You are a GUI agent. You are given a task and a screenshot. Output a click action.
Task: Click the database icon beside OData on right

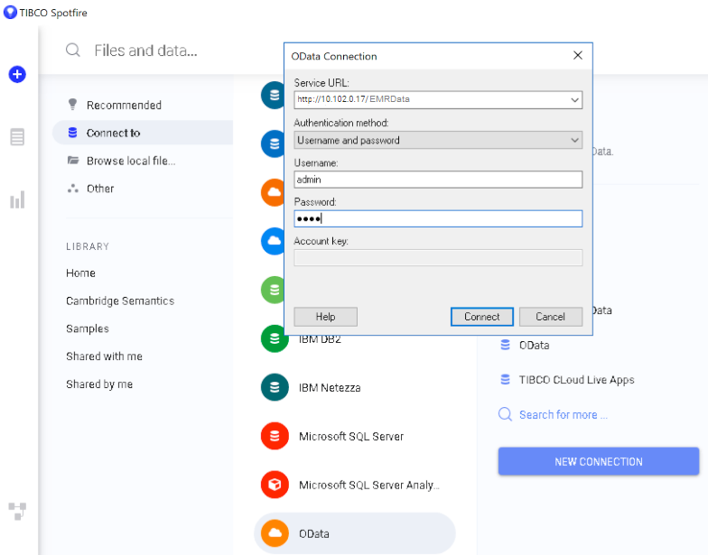(506, 345)
